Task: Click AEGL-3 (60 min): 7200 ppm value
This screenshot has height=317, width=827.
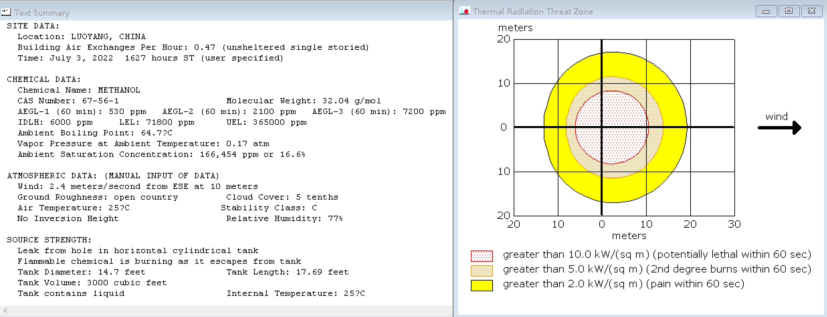Action: (x=379, y=112)
